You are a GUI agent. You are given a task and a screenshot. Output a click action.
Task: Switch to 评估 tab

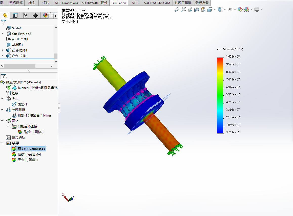pos(46,3)
